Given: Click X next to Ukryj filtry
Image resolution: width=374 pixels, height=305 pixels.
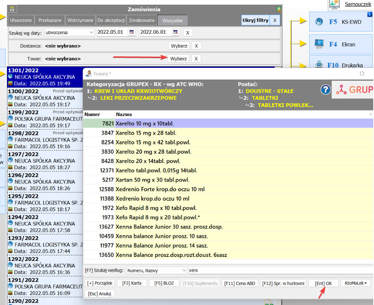Looking at the screenshot, I should pyautogui.click(x=275, y=20).
